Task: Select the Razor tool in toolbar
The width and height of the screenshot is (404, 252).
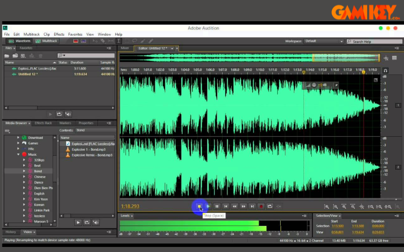Action: 103,41
